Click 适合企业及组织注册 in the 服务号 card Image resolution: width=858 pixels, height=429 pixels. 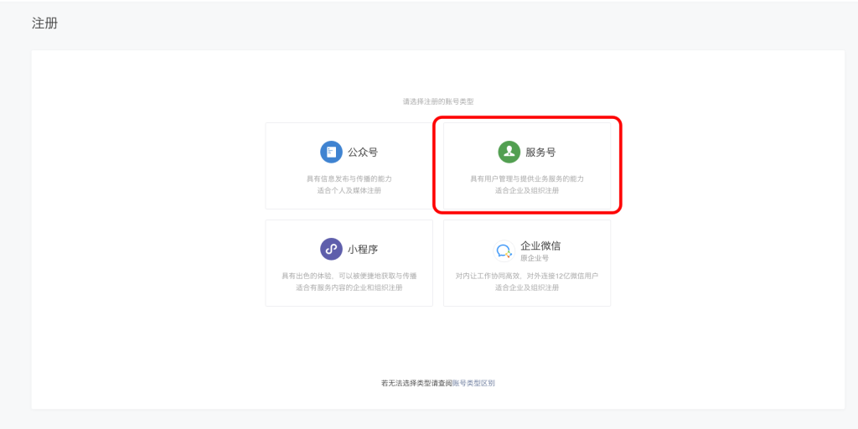pos(526,190)
